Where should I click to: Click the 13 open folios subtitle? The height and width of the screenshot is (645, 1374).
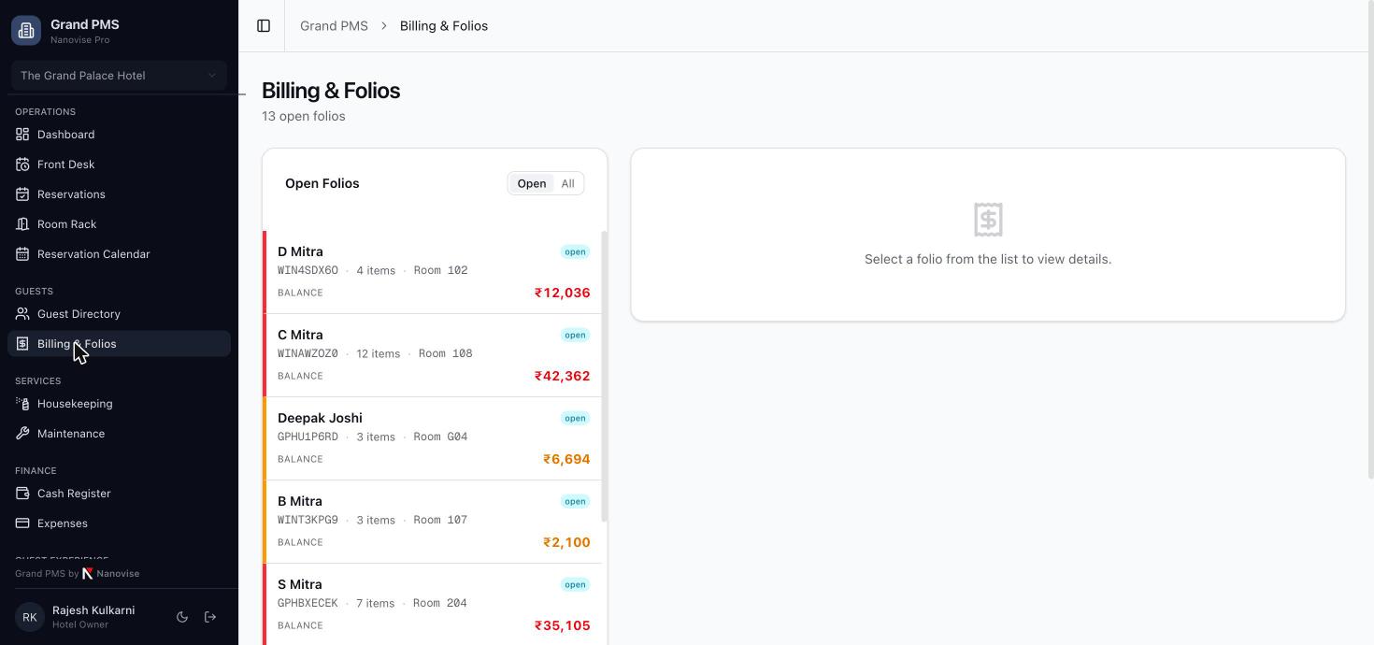pos(304,116)
